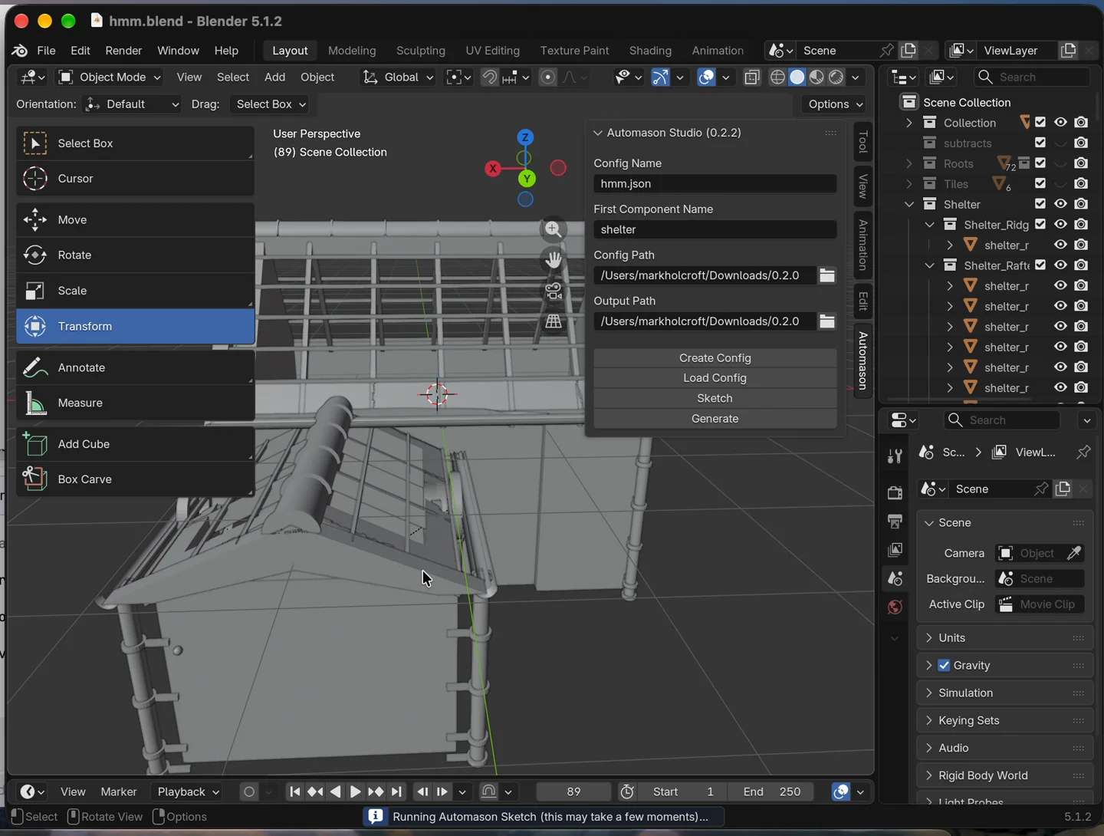Click the Sketch button
This screenshot has width=1104, height=836.
click(715, 399)
